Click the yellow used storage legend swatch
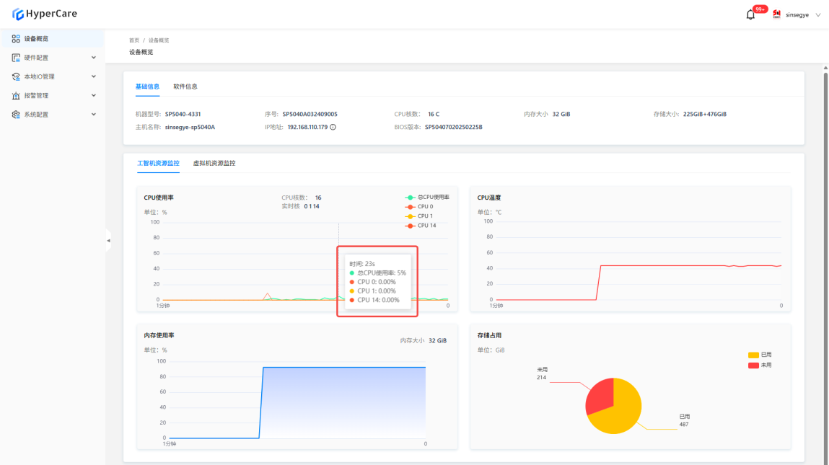This screenshot has width=829, height=465. point(753,355)
